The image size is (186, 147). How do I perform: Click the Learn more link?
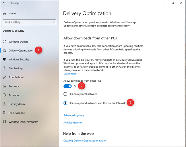point(70,74)
